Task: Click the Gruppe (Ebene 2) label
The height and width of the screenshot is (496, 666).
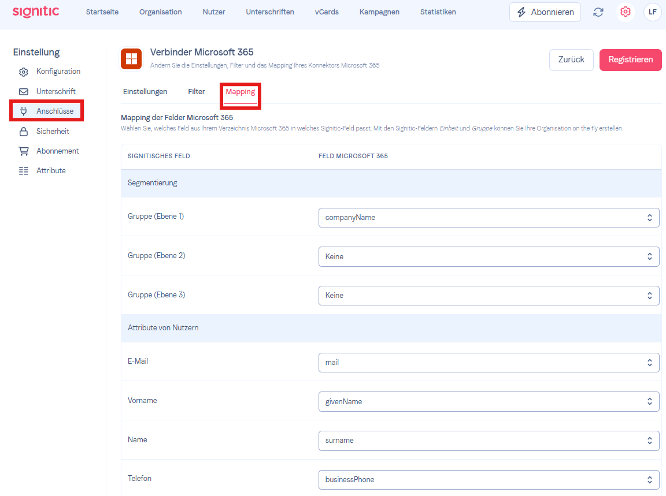Action: tap(156, 255)
